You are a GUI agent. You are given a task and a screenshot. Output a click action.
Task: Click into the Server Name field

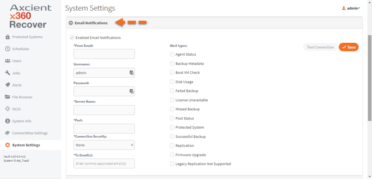(x=104, y=110)
